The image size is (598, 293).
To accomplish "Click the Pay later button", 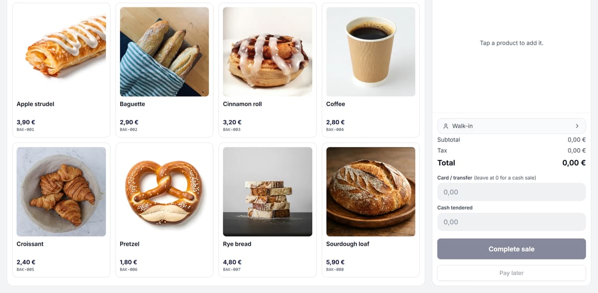I will click(511, 273).
